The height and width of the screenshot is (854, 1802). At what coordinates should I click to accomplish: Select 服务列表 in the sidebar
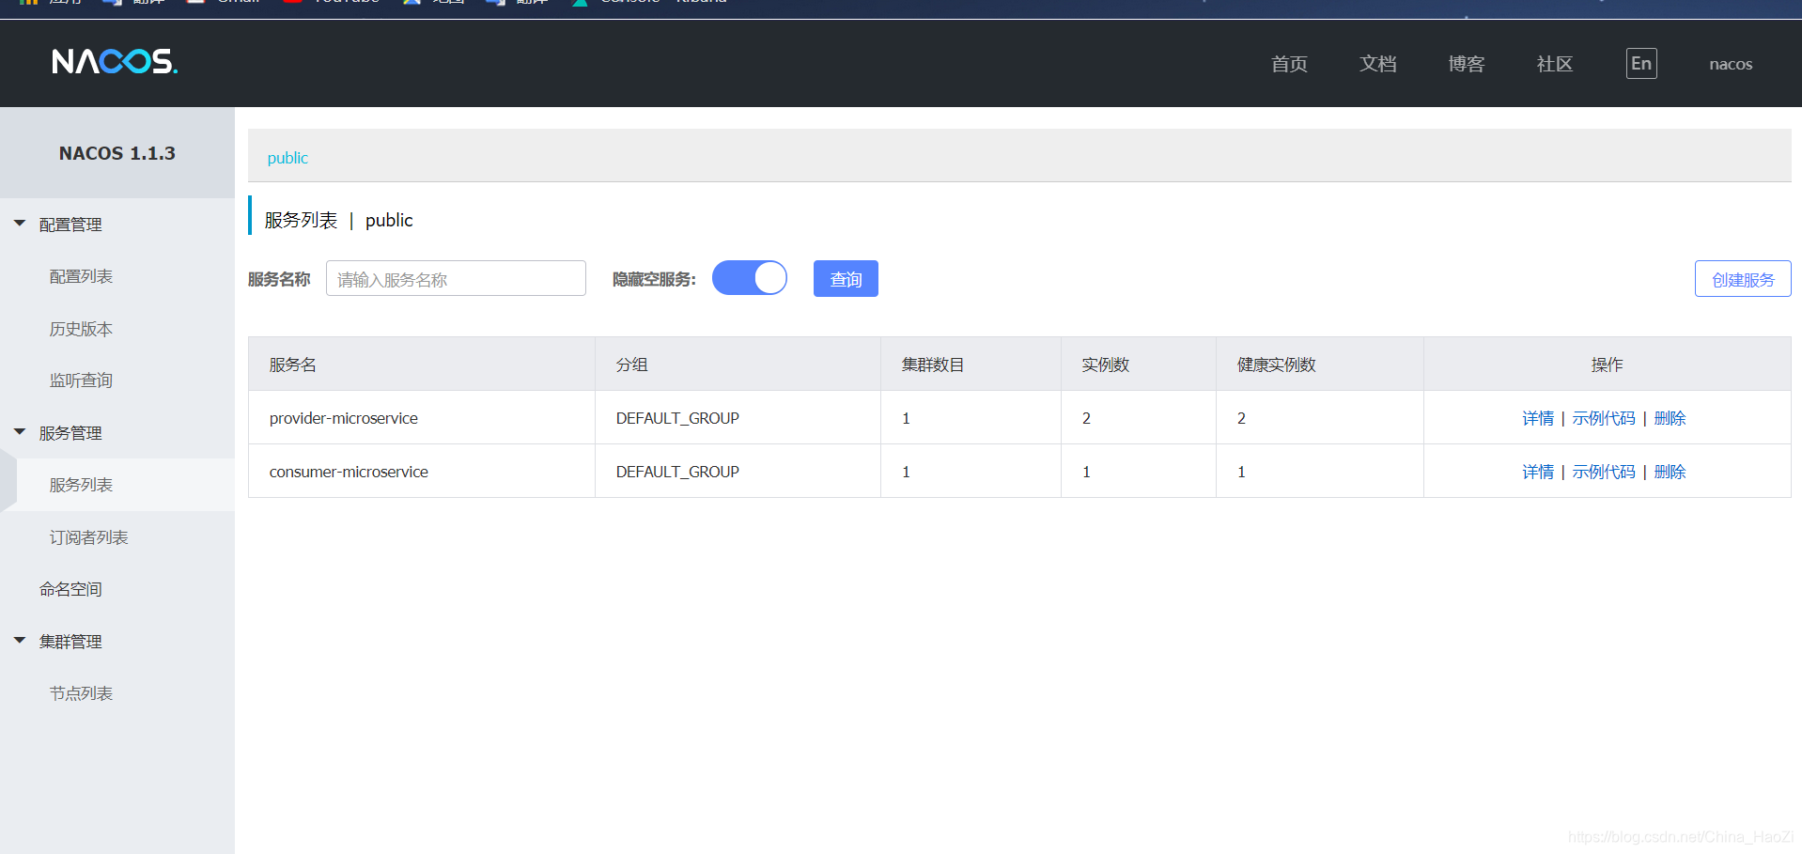coord(81,485)
